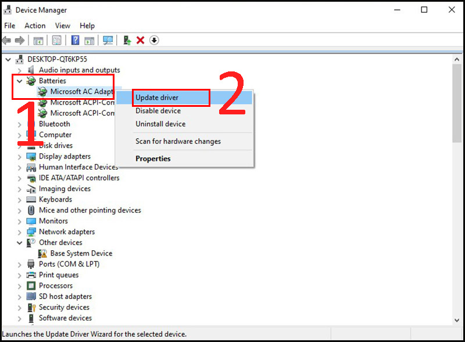The width and height of the screenshot is (465, 342).
Task: Collapse the Other devices node
Action: click(x=20, y=243)
